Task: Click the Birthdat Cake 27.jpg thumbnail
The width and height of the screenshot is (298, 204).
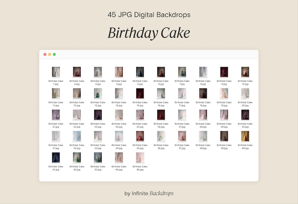Action: point(182,115)
